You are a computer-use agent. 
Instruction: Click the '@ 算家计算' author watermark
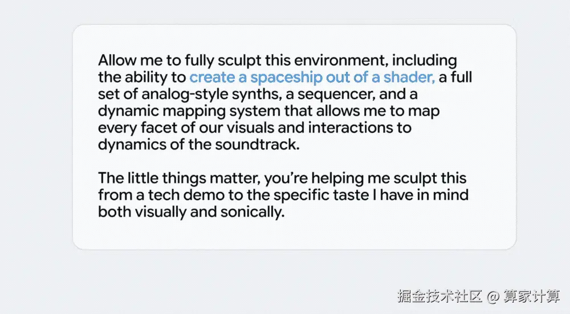(524, 296)
